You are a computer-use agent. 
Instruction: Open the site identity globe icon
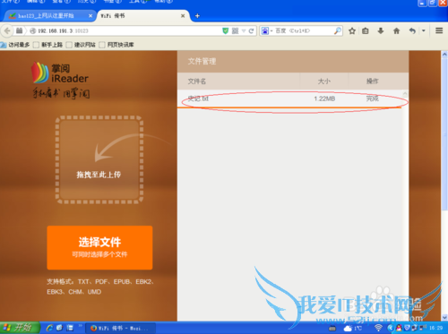coord(33,30)
